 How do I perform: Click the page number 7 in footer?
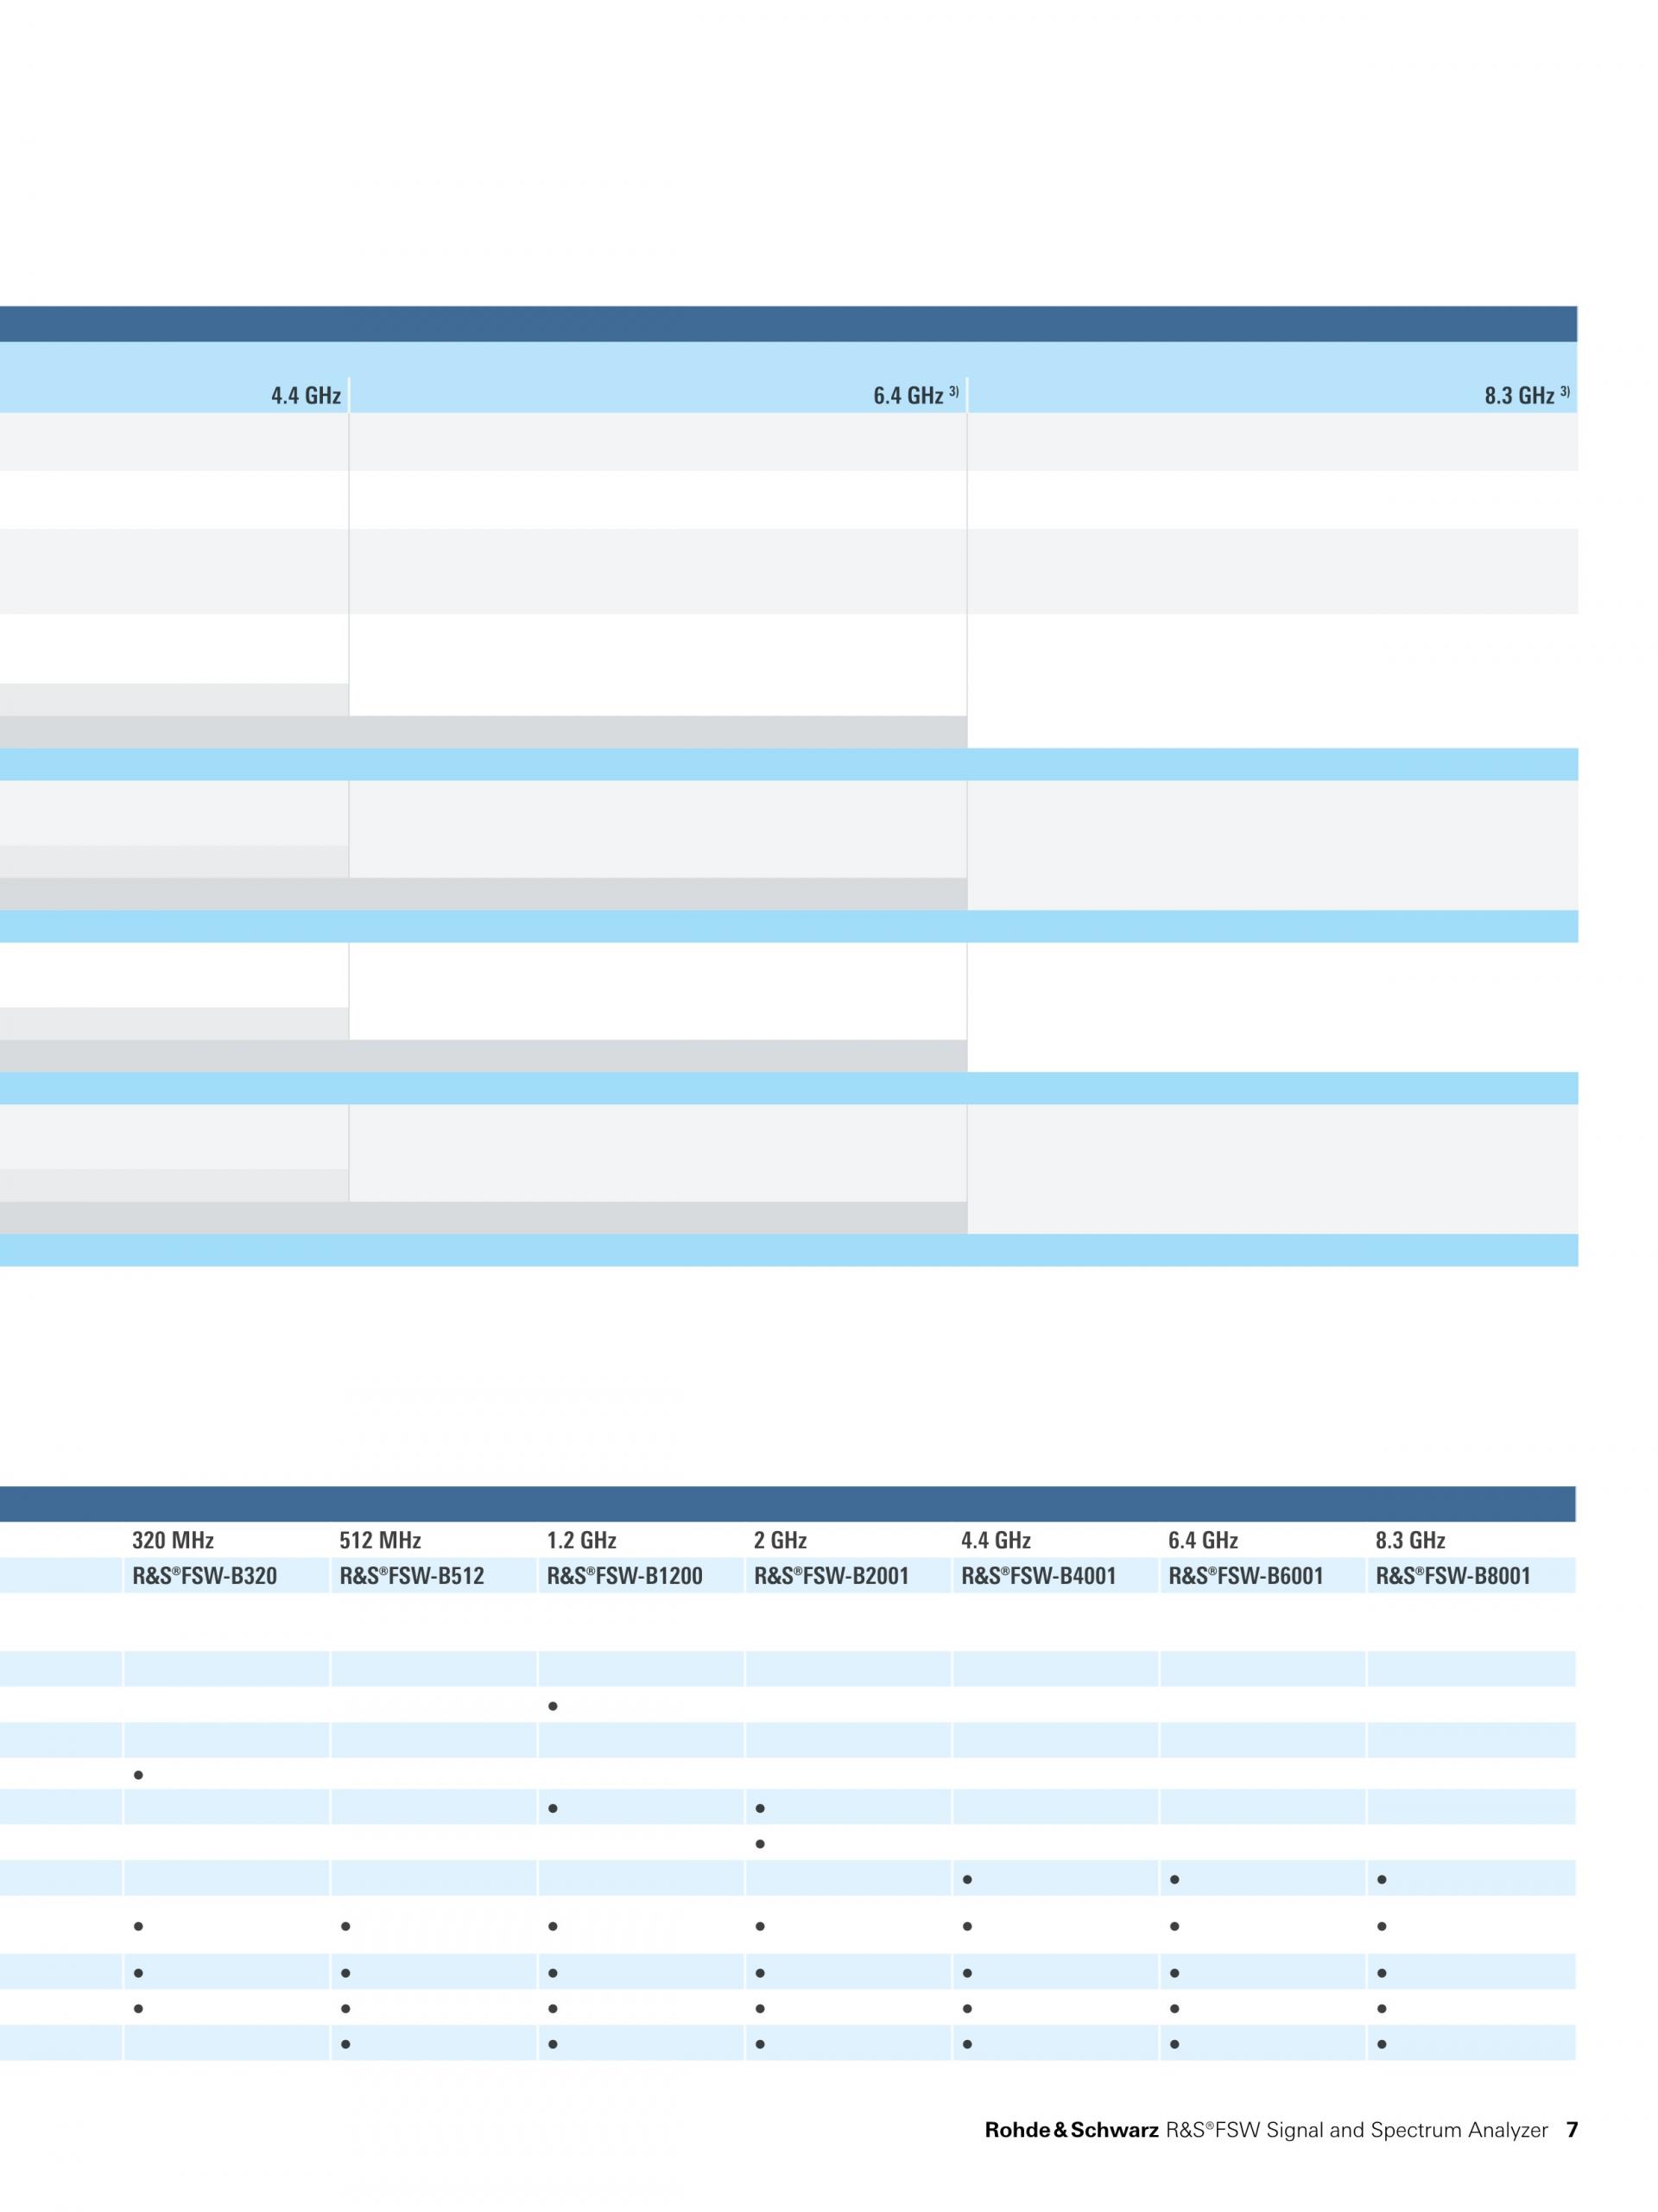click(1572, 2130)
